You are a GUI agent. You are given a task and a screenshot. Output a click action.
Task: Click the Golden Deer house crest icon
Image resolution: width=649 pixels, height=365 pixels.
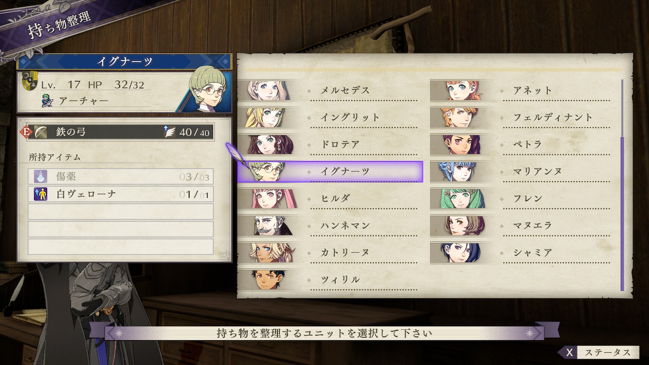(x=30, y=82)
